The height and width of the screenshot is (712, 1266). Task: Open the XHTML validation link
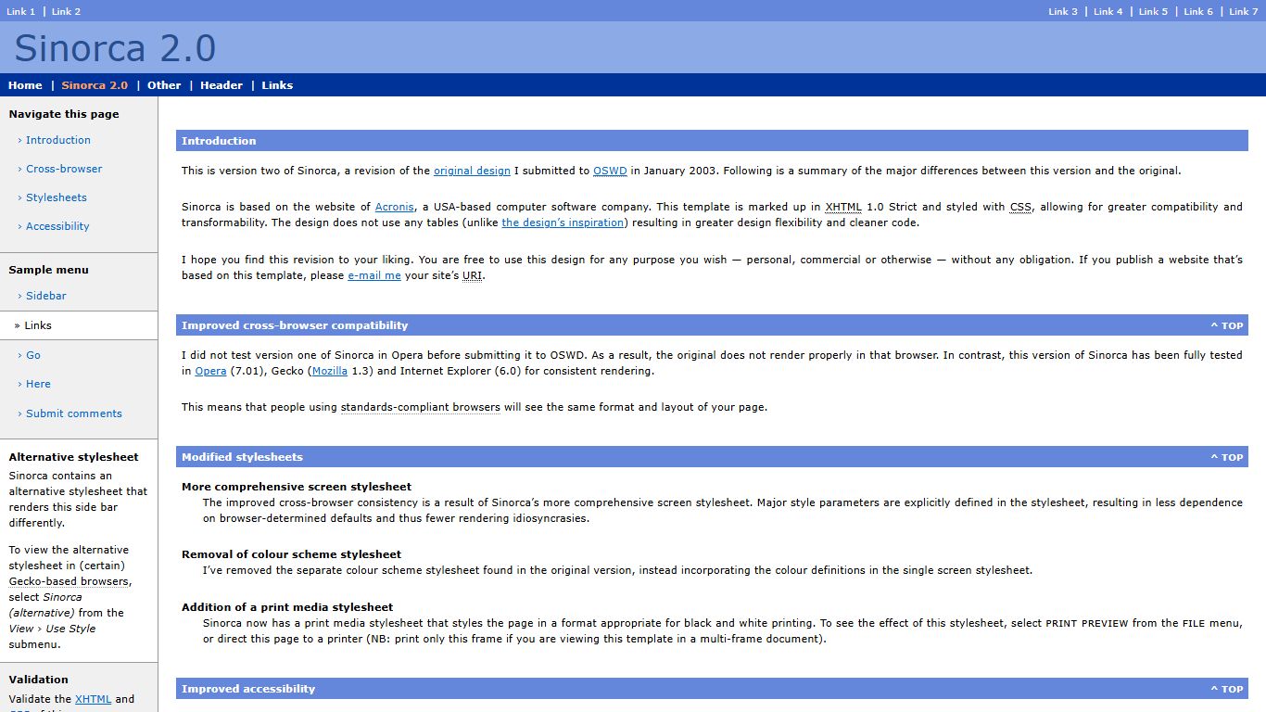coord(93,699)
